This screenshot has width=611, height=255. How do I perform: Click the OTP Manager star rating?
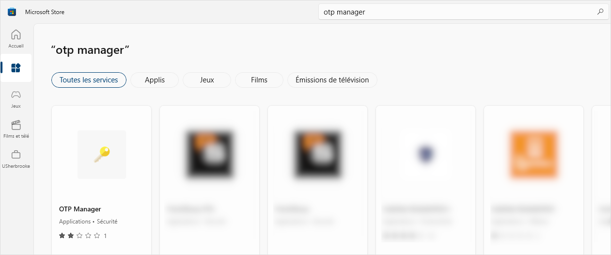click(x=79, y=236)
